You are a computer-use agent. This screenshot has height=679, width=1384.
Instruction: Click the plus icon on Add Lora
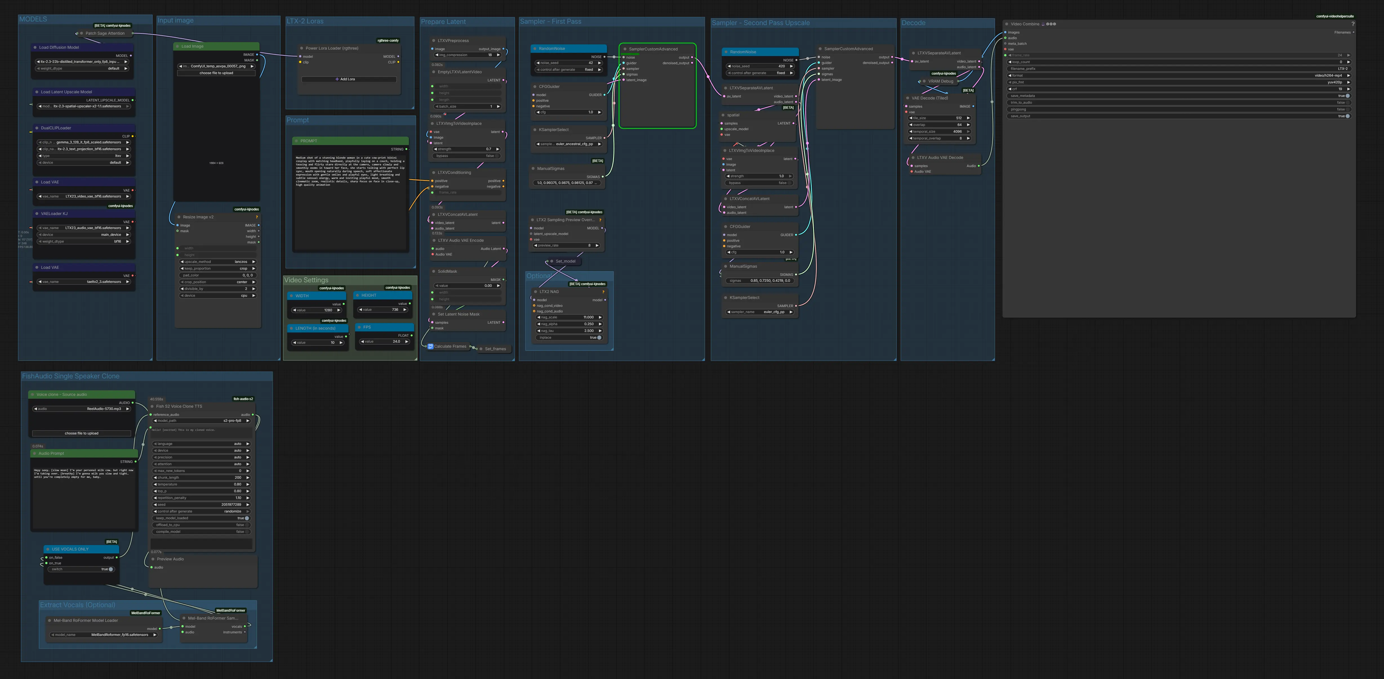coord(337,79)
